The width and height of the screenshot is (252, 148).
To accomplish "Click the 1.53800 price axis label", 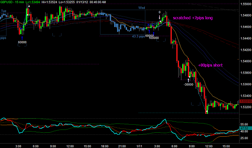I will pos(246,73).
